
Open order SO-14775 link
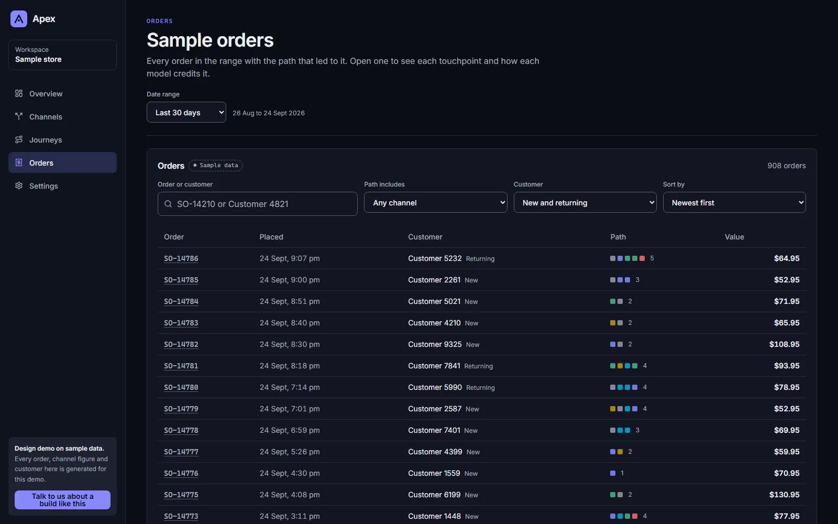[x=181, y=495]
